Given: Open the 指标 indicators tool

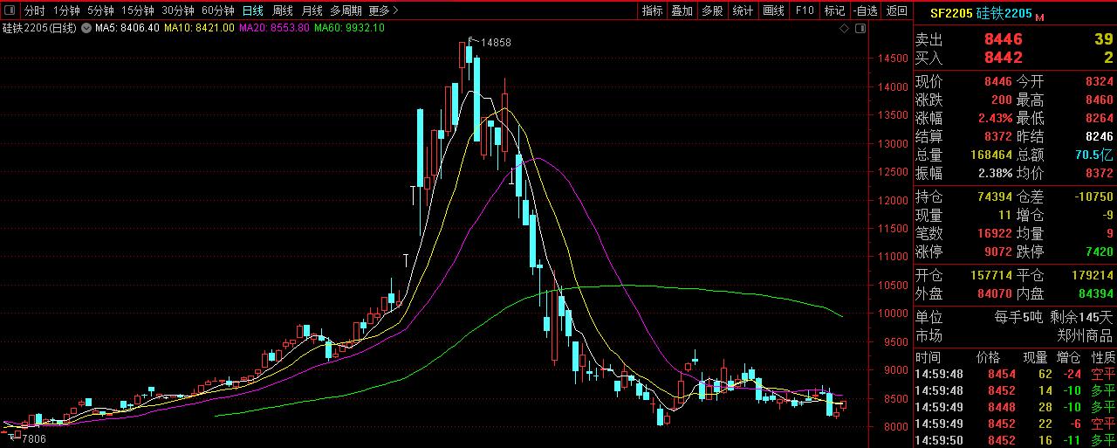Looking at the screenshot, I should coord(652,10).
